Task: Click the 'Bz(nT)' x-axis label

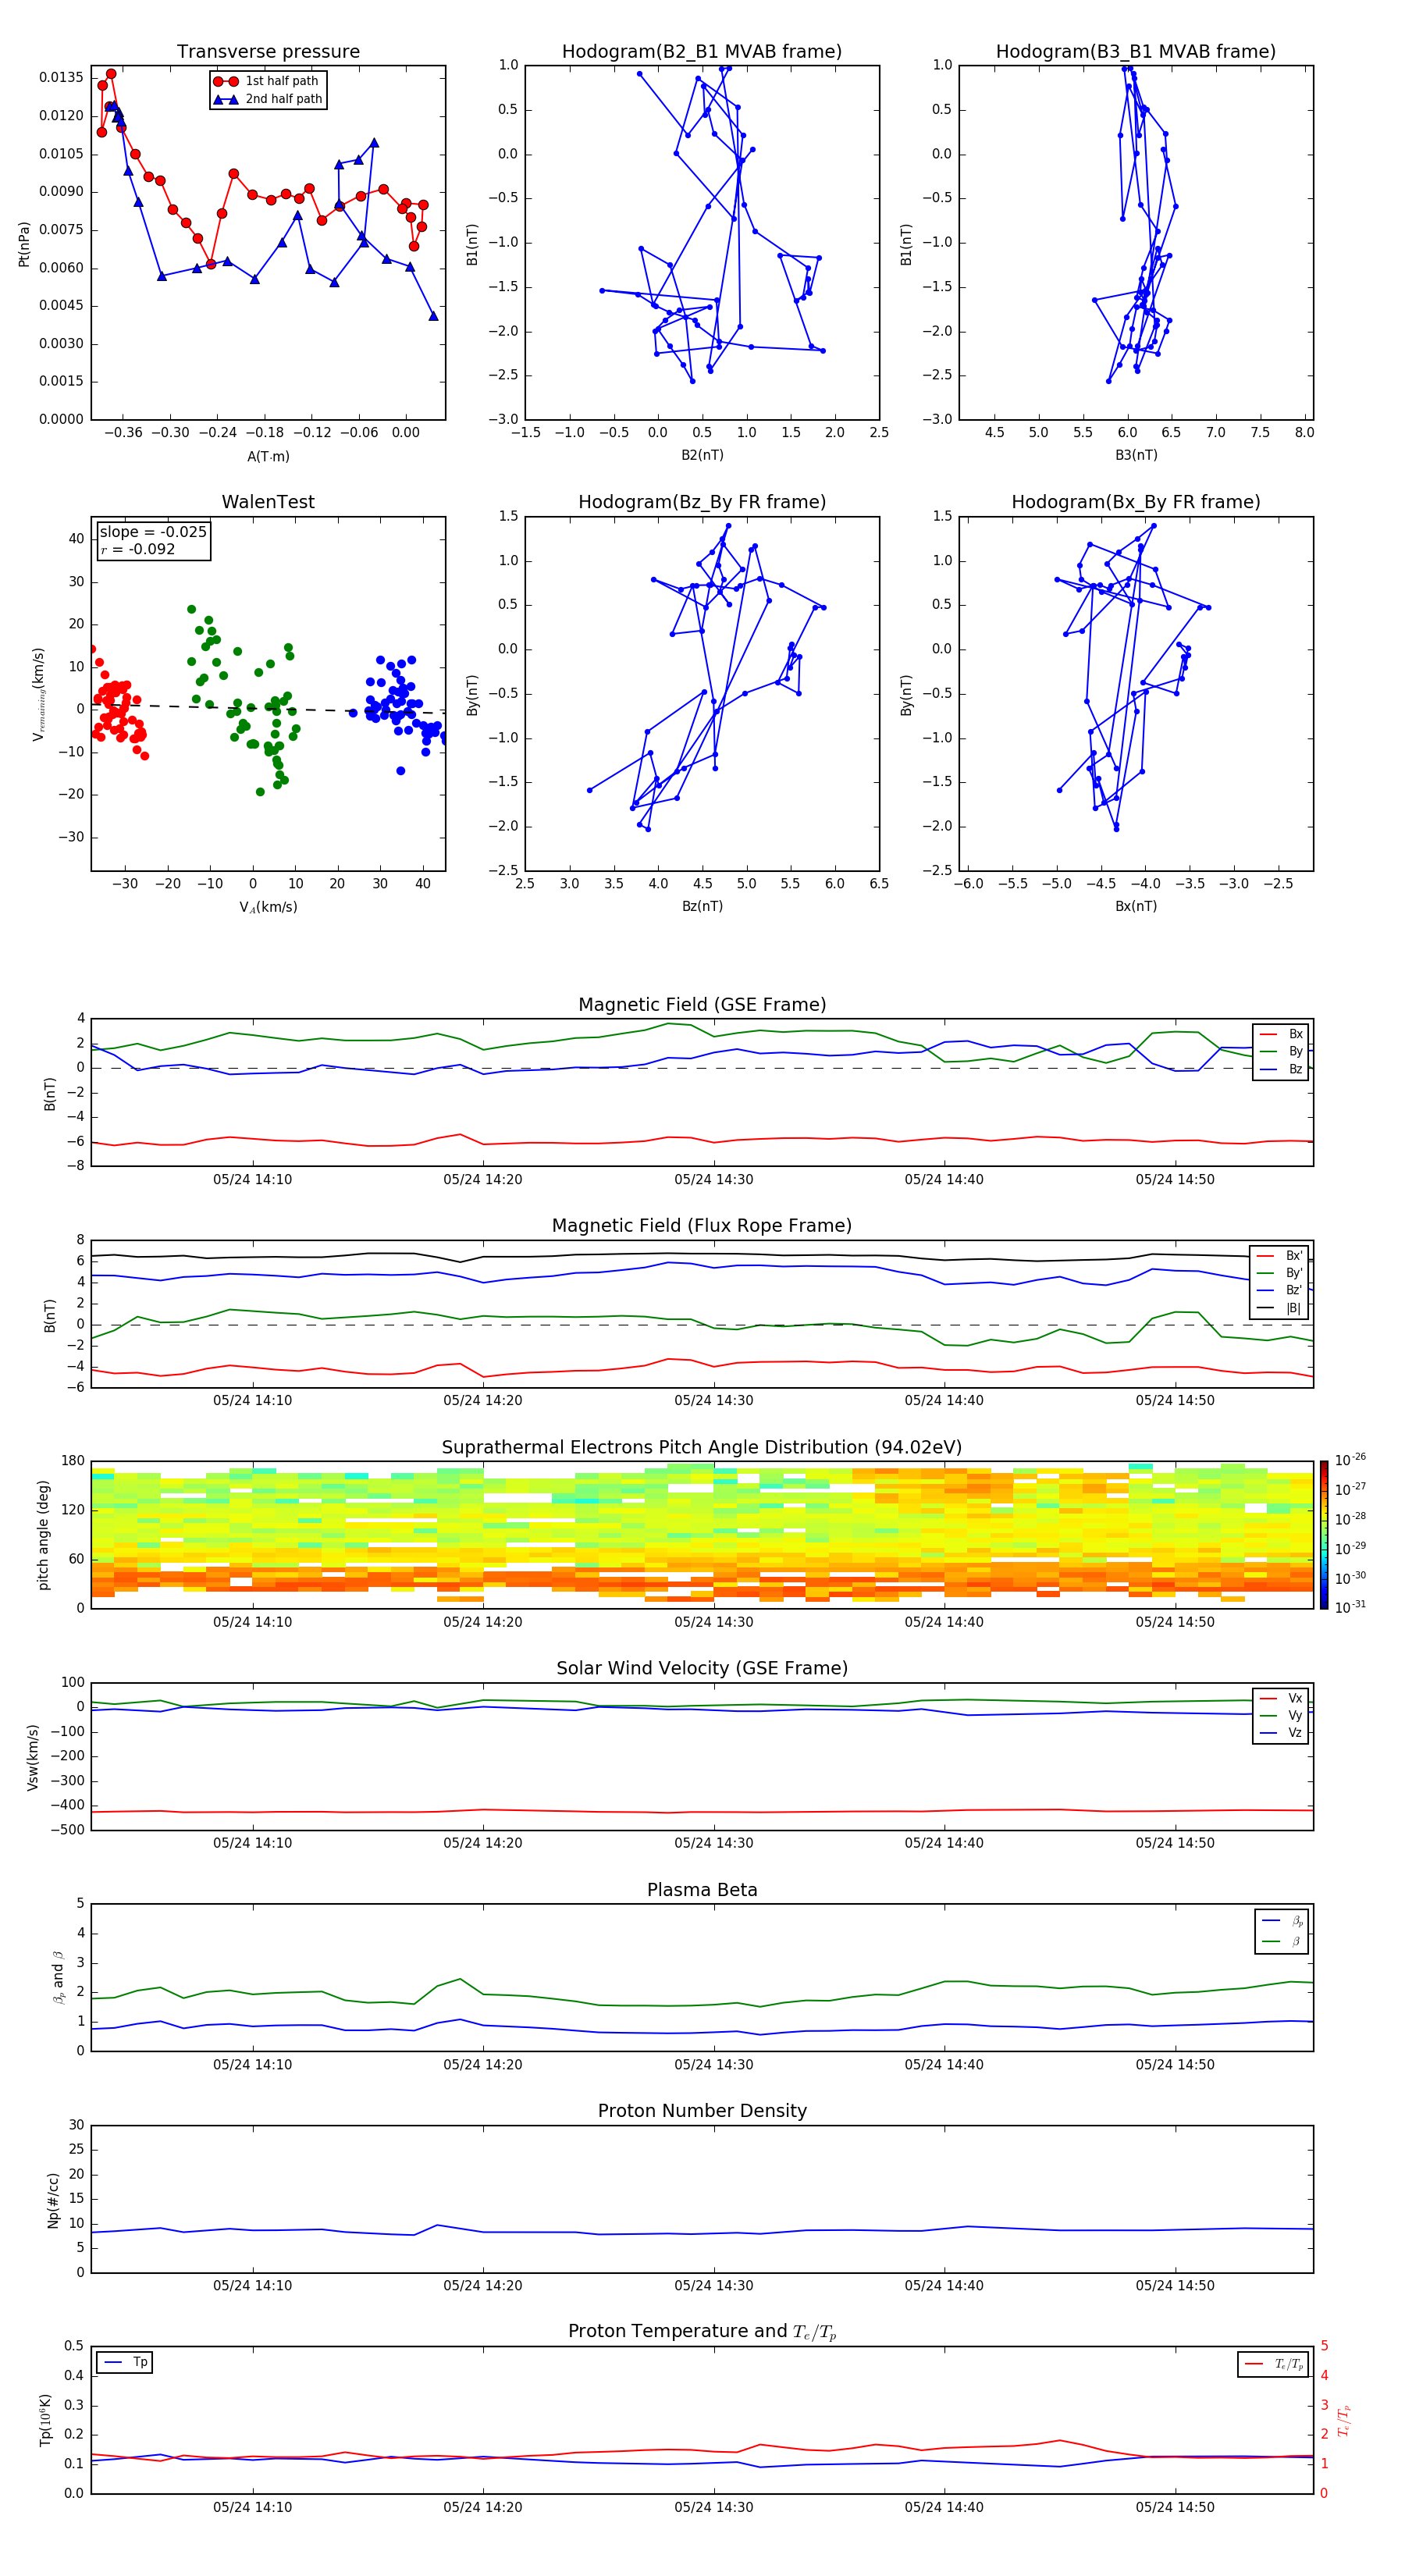Action: (x=702, y=906)
